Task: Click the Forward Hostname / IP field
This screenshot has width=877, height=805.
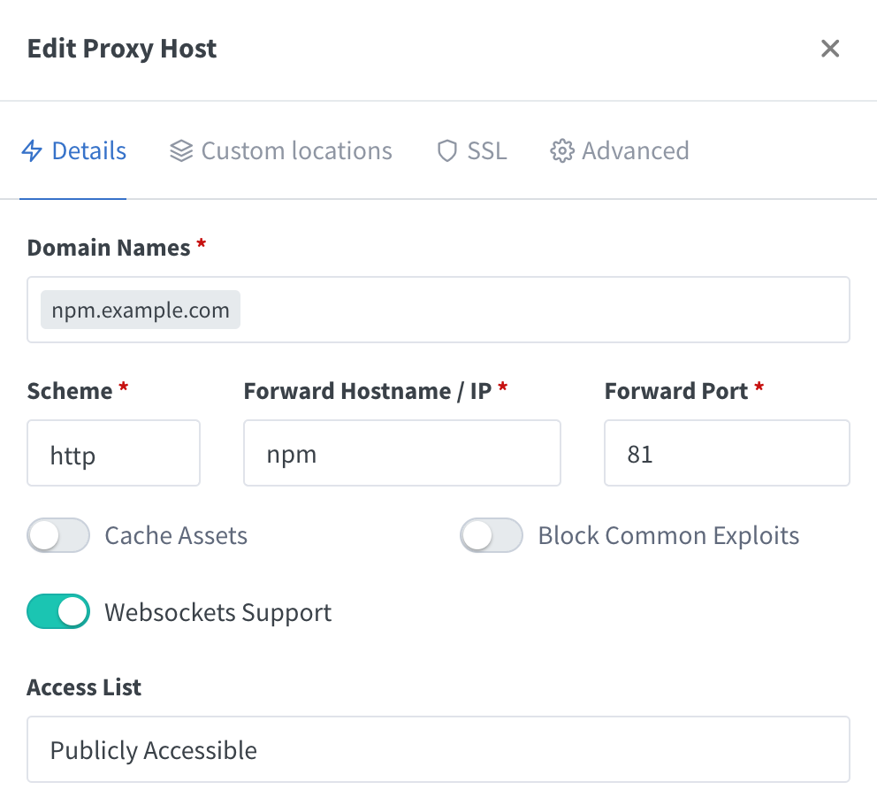Action: [401, 453]
